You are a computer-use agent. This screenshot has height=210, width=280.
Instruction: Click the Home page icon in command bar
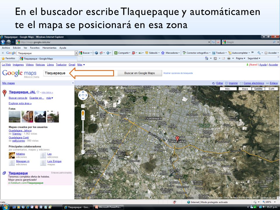pos(206,58)
